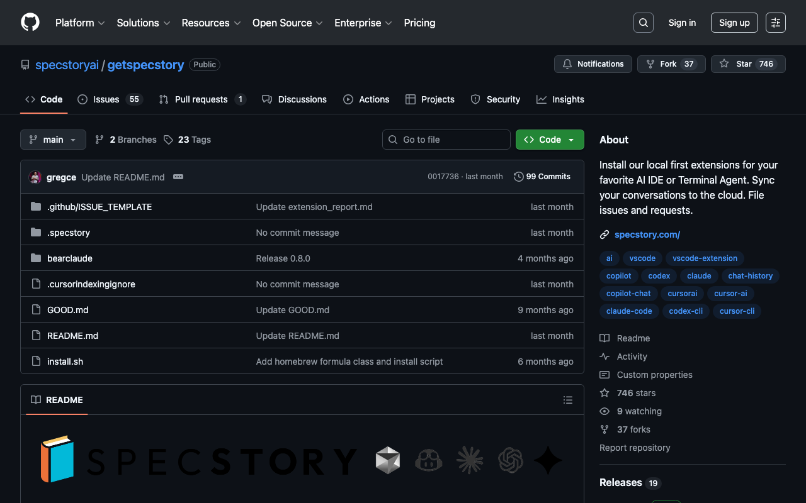The image size is (806, 503).
Task: Click the Go to file field
Action: coord(446,140)
